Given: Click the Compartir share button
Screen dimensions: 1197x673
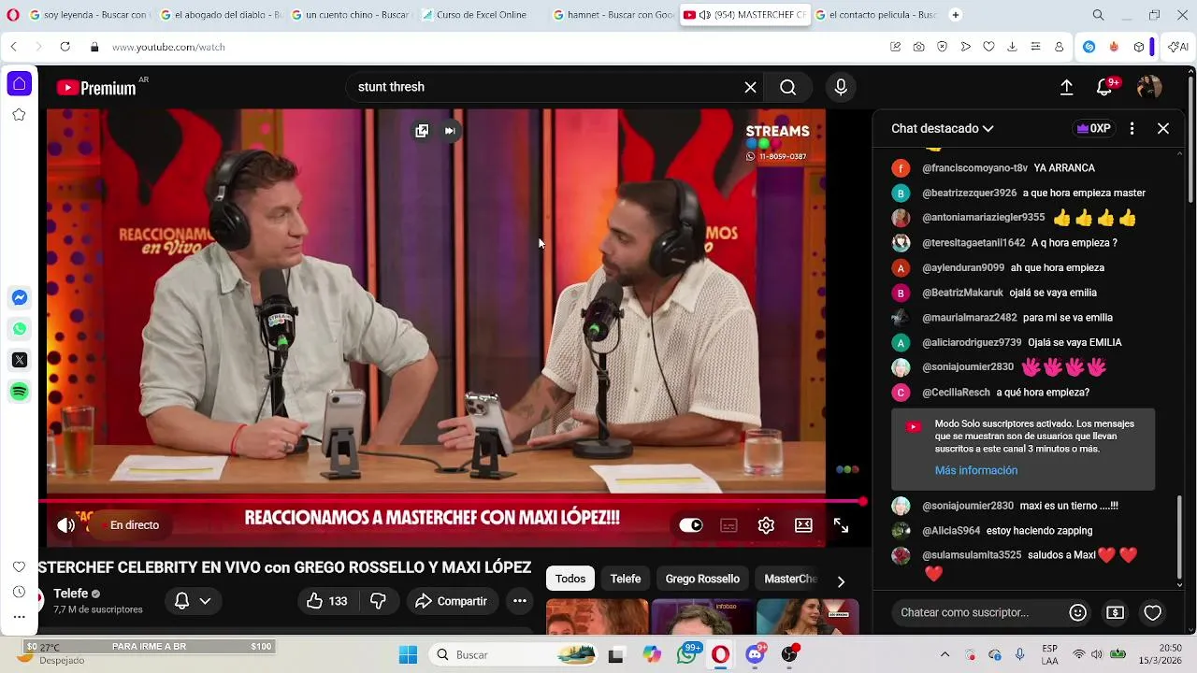Looking at the screenshot, I should (x=452, y=601).
